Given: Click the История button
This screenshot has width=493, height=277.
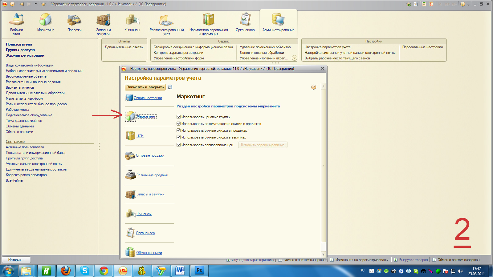Looking at the screenshot, I should click(17, 260).
